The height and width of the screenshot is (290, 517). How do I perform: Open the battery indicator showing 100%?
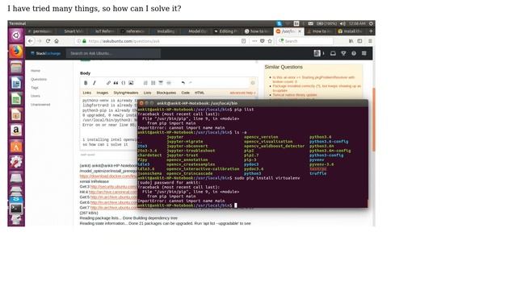pos(326,23)
